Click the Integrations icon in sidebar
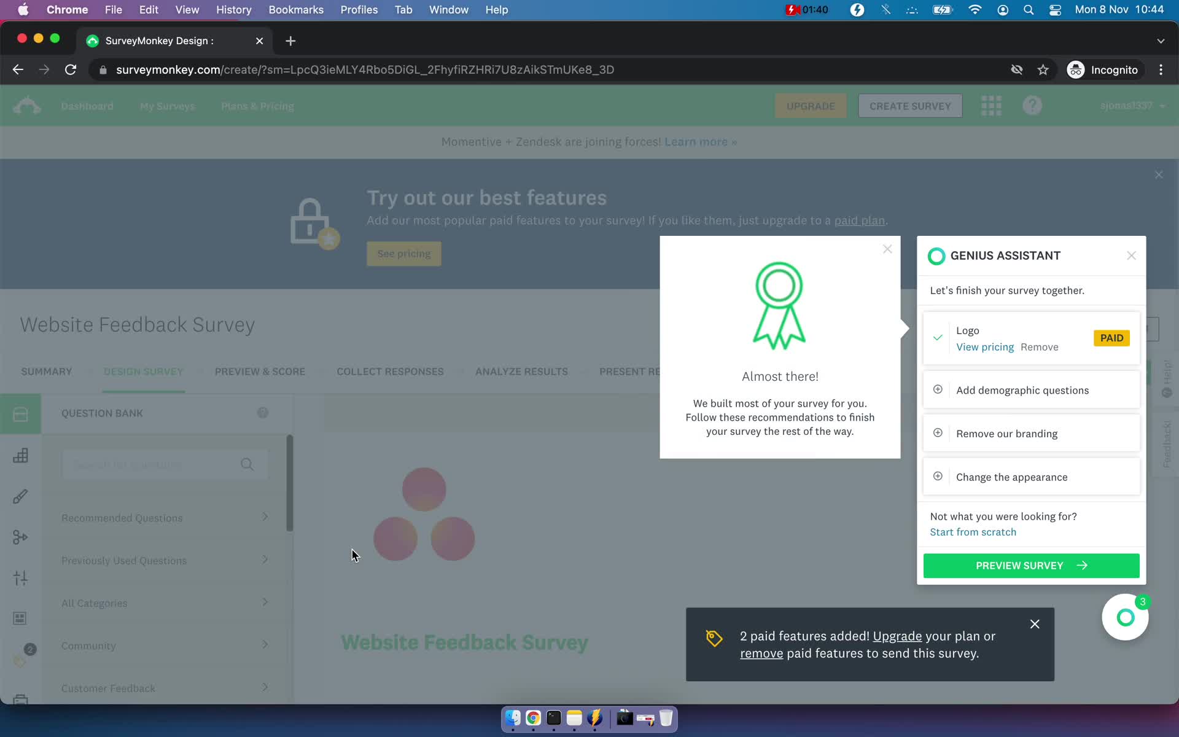 tap(20, 537)
